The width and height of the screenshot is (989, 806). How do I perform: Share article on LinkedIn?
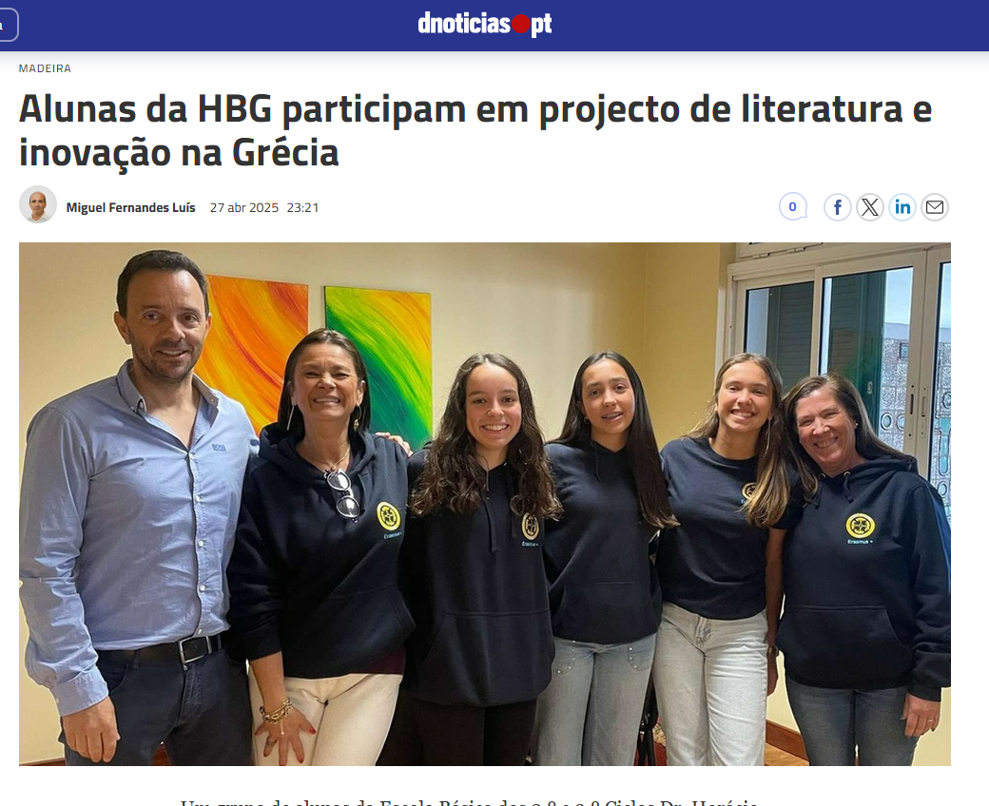tap(902, 207)
